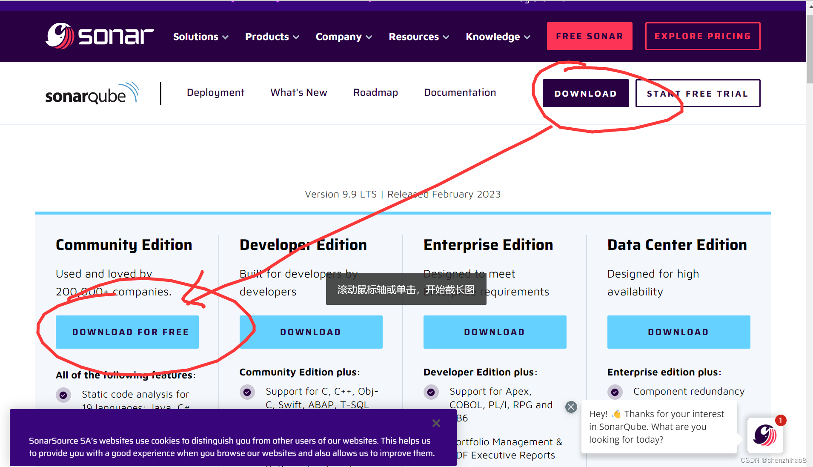The image size is (813, 467).
Task: Click Download for Free under Community Edition
Action: pyautogui.click(x=127, y=332)
